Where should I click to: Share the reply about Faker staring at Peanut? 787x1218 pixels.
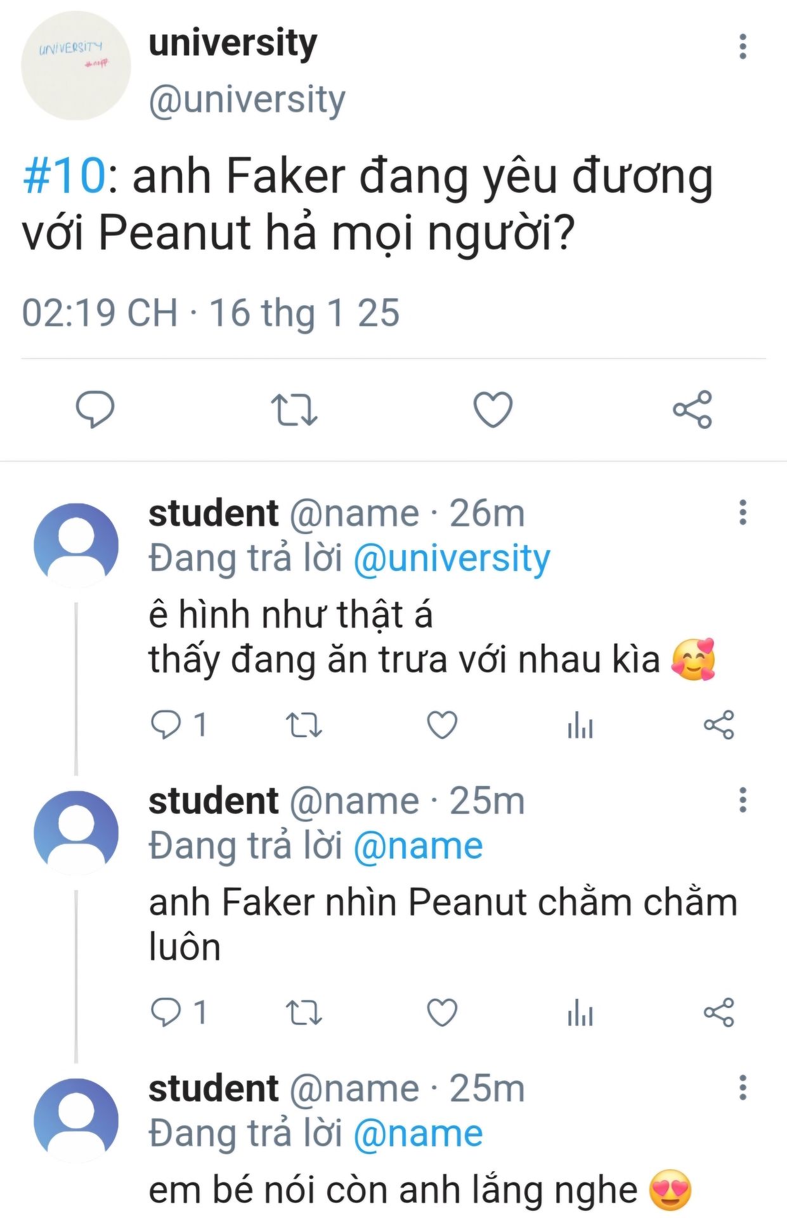pos(719,1012)
